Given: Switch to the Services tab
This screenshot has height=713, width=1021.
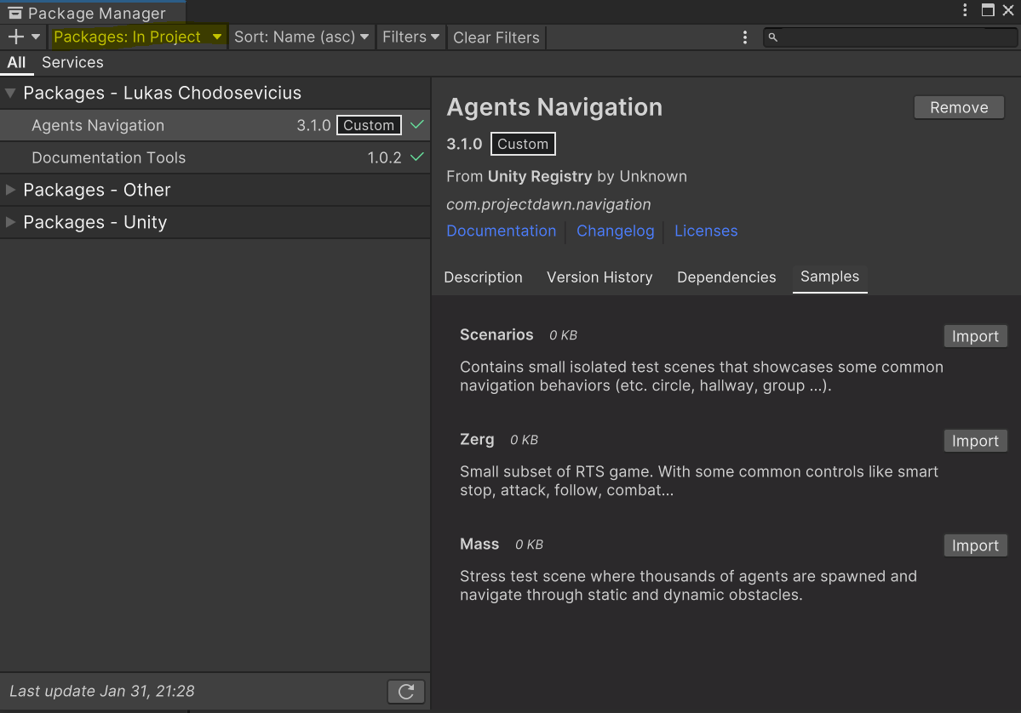Looking at the screenshot, I should pos(72,62).
